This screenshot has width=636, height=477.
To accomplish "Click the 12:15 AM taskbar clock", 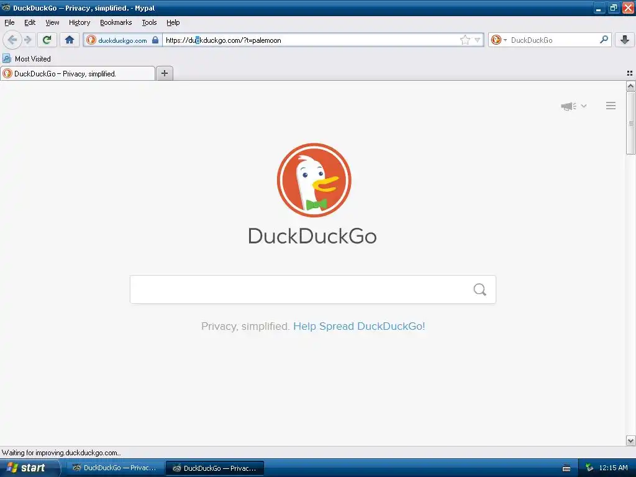I will point(613,468).
